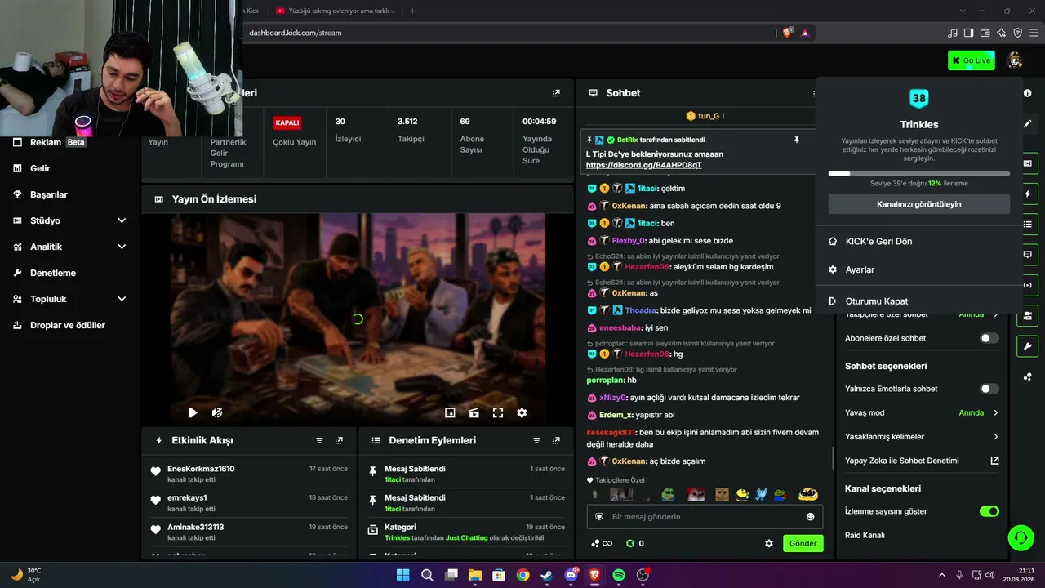Click the lightning bolt icon in right sidebar
Screen dimensions: 1045x588
point(1027,194)
